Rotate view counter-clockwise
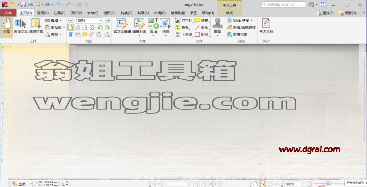Viewport: 367px width, 187px height. pyautogui.click(x=100, y=27)
